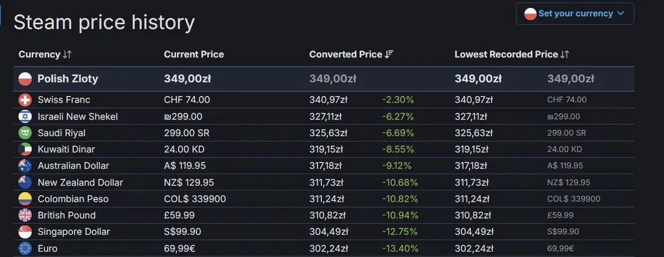Click the Current Price column header
The width and height of the screenshot is (664, 257).
[x=194, y=54]
